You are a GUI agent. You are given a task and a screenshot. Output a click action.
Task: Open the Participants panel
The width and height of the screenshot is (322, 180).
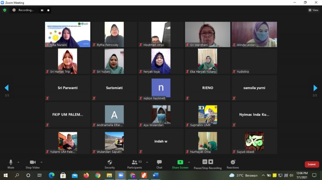[135, 164]
